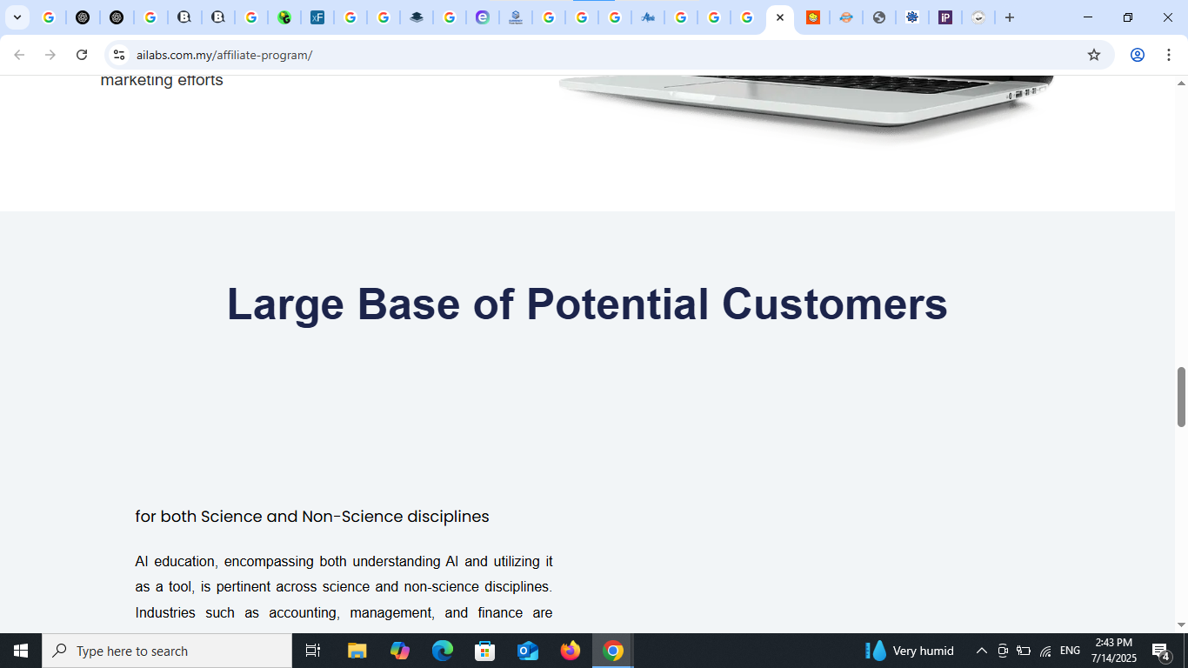The width and height of the screenshot is (1188, 668).
Task: Switch to the purple 'e' icon tab
Action: (483, 17)
